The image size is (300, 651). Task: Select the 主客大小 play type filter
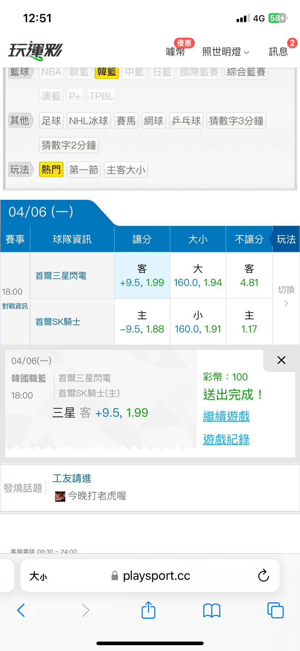pos(126,170)
